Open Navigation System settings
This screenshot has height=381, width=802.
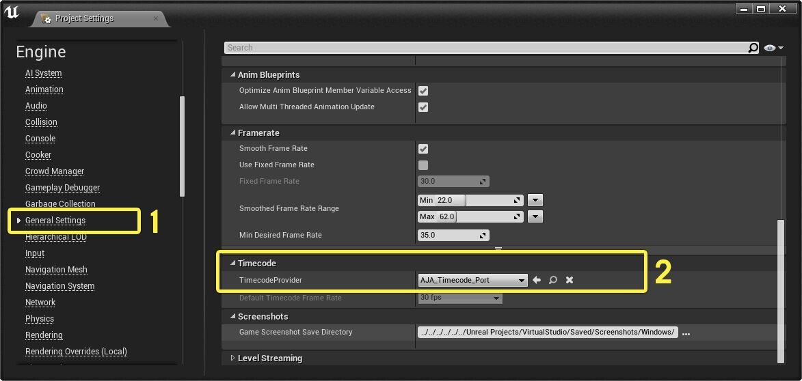(60, 286)
